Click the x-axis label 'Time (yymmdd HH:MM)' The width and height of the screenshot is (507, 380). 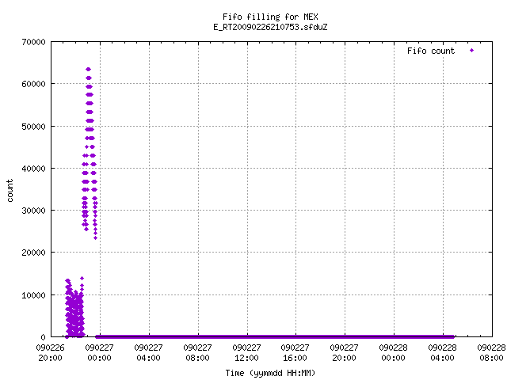coord(270,373)
